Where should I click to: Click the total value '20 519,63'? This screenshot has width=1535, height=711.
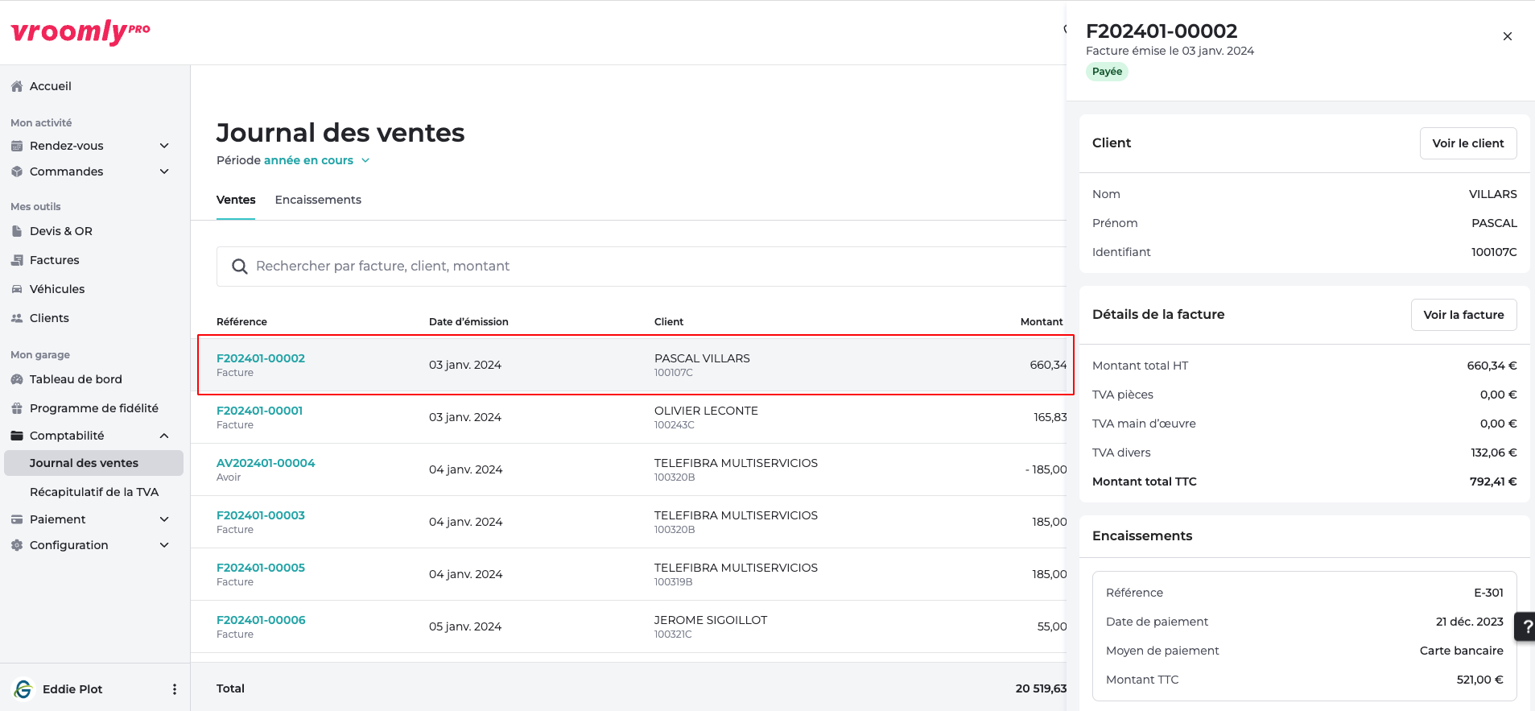click(1041, 688)
